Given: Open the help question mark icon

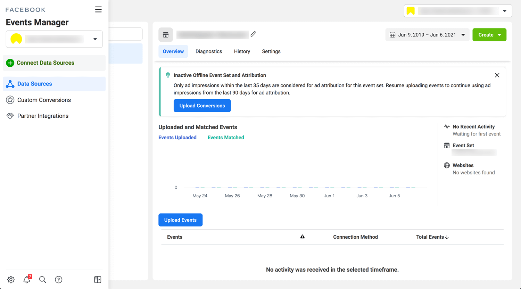Looking at the screenshot, I should tap(59, 280).
